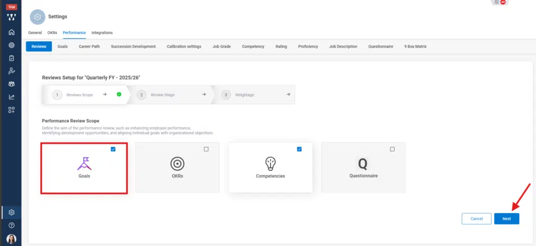Click the settings gear in left sidebar
The image size is (536, 246).
(x=11, y=212)
